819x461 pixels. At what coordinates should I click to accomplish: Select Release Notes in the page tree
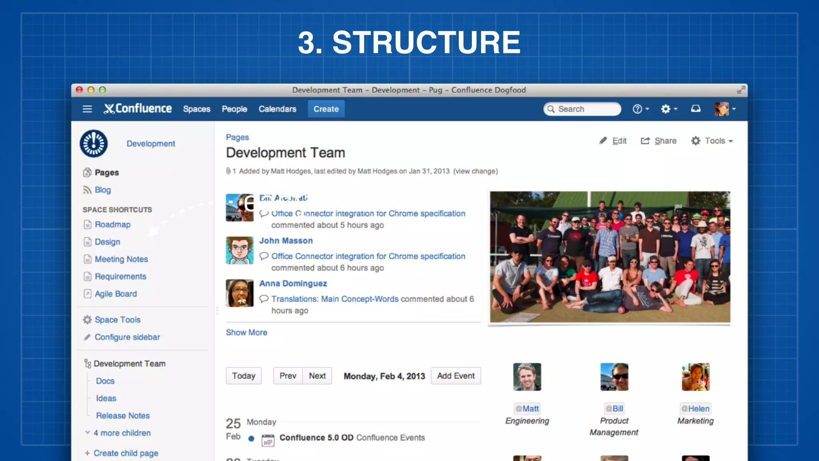(123, 416)
